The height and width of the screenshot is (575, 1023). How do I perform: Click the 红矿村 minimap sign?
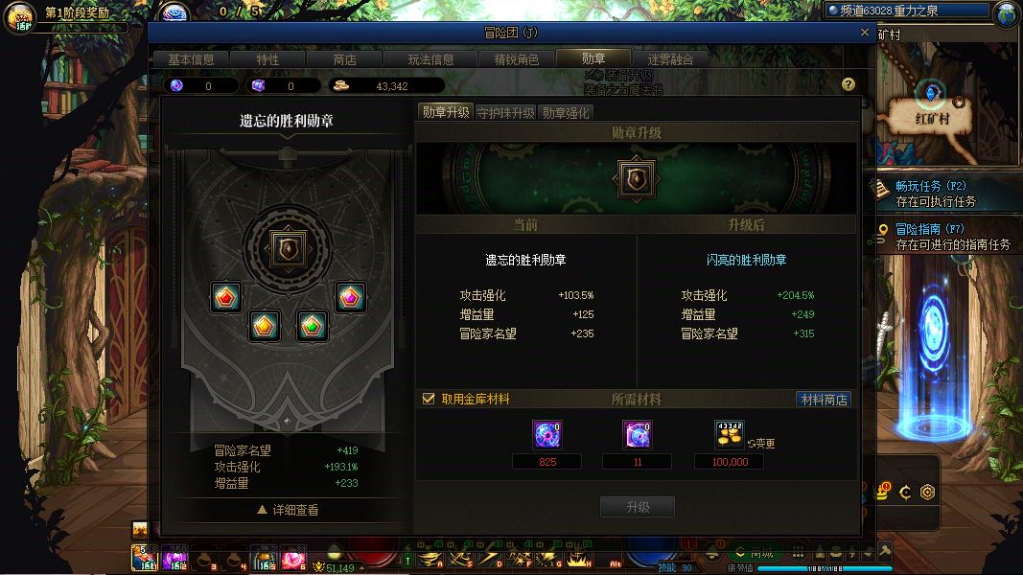pos(932,119)
